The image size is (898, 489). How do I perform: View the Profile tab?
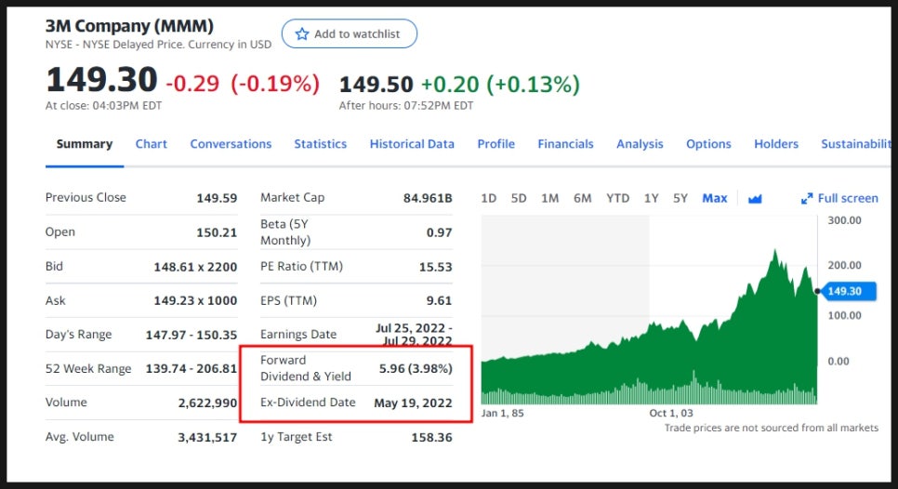coord(496,144)
